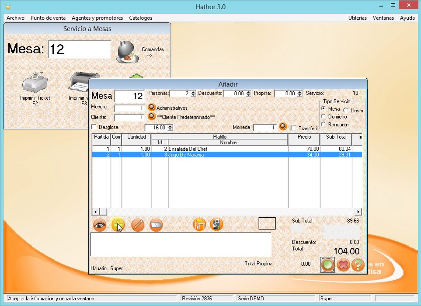Decrease the 16.00 value with down arrow
This screenshot has width=421, height=306.
[170, 129]
